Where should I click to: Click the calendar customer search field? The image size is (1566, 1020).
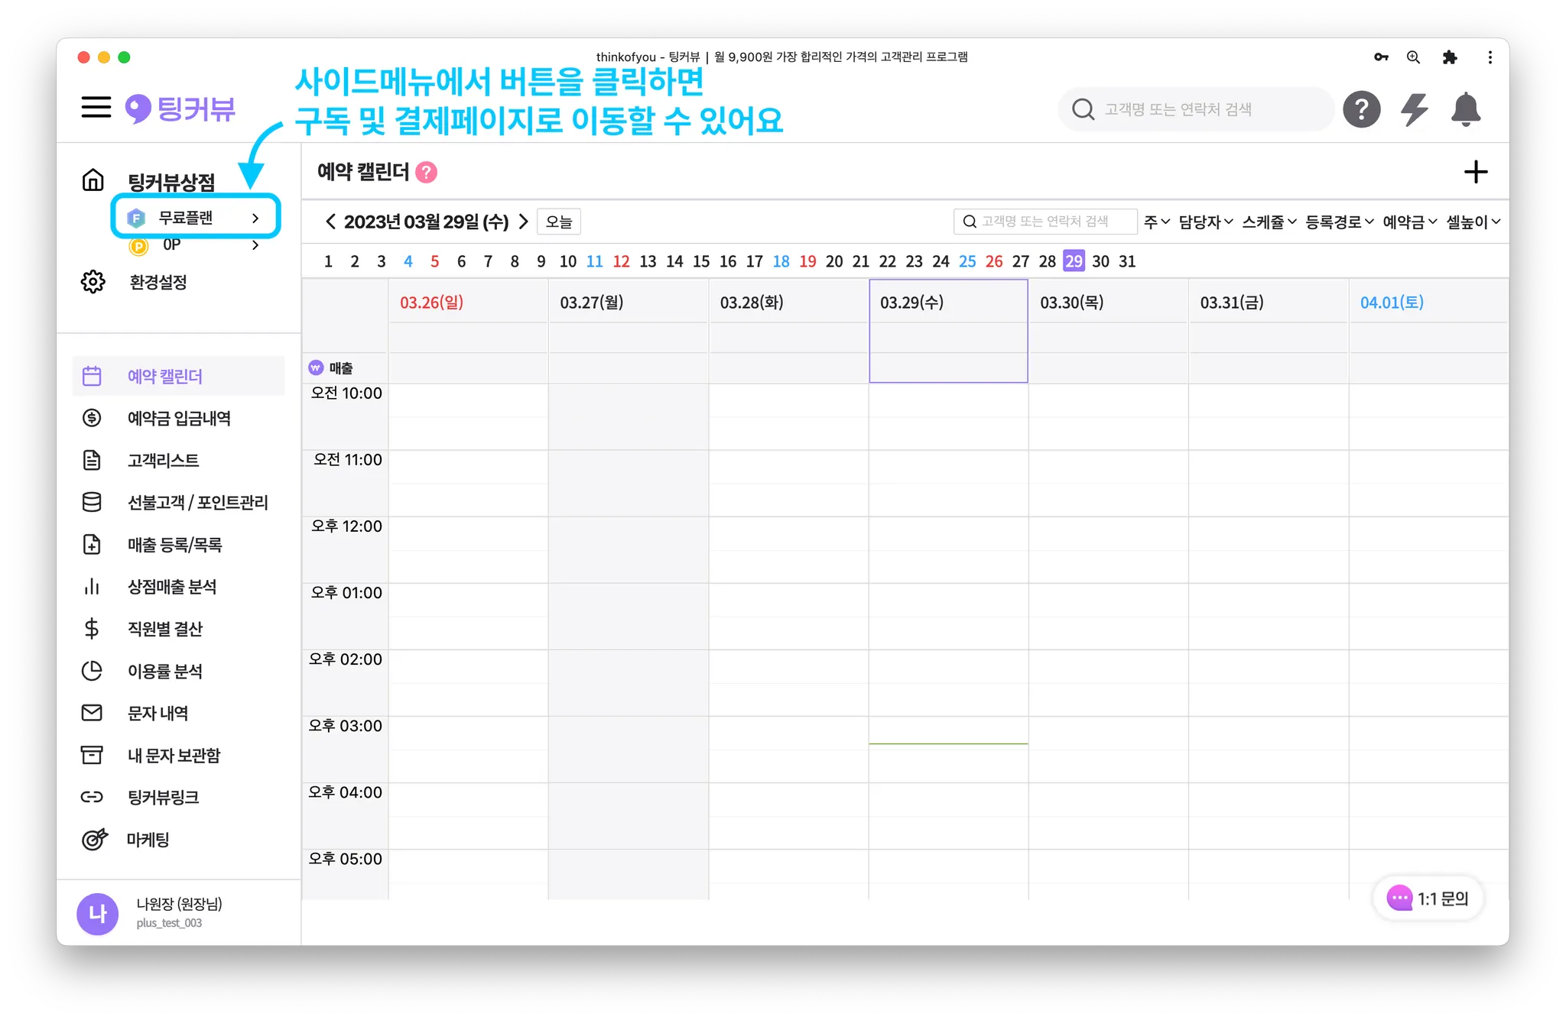point(1045,222)
